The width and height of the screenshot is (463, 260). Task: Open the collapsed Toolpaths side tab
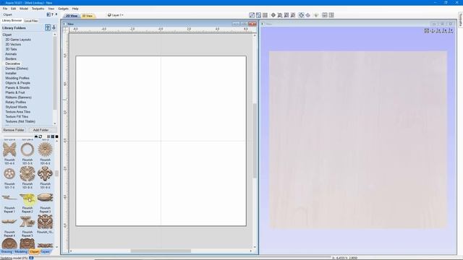coord(460,19)
